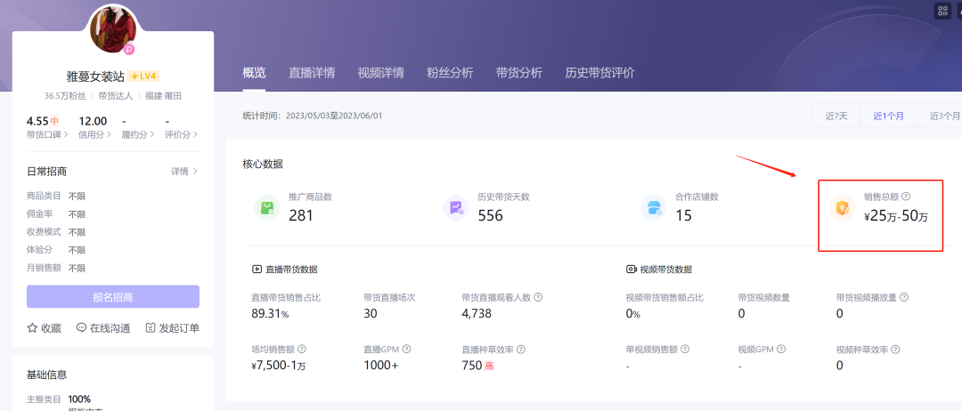This screenshot has width=962, height=411.
Task: Click the ¥7,500-1万 场均销售额 value
Action: [279, 365]
